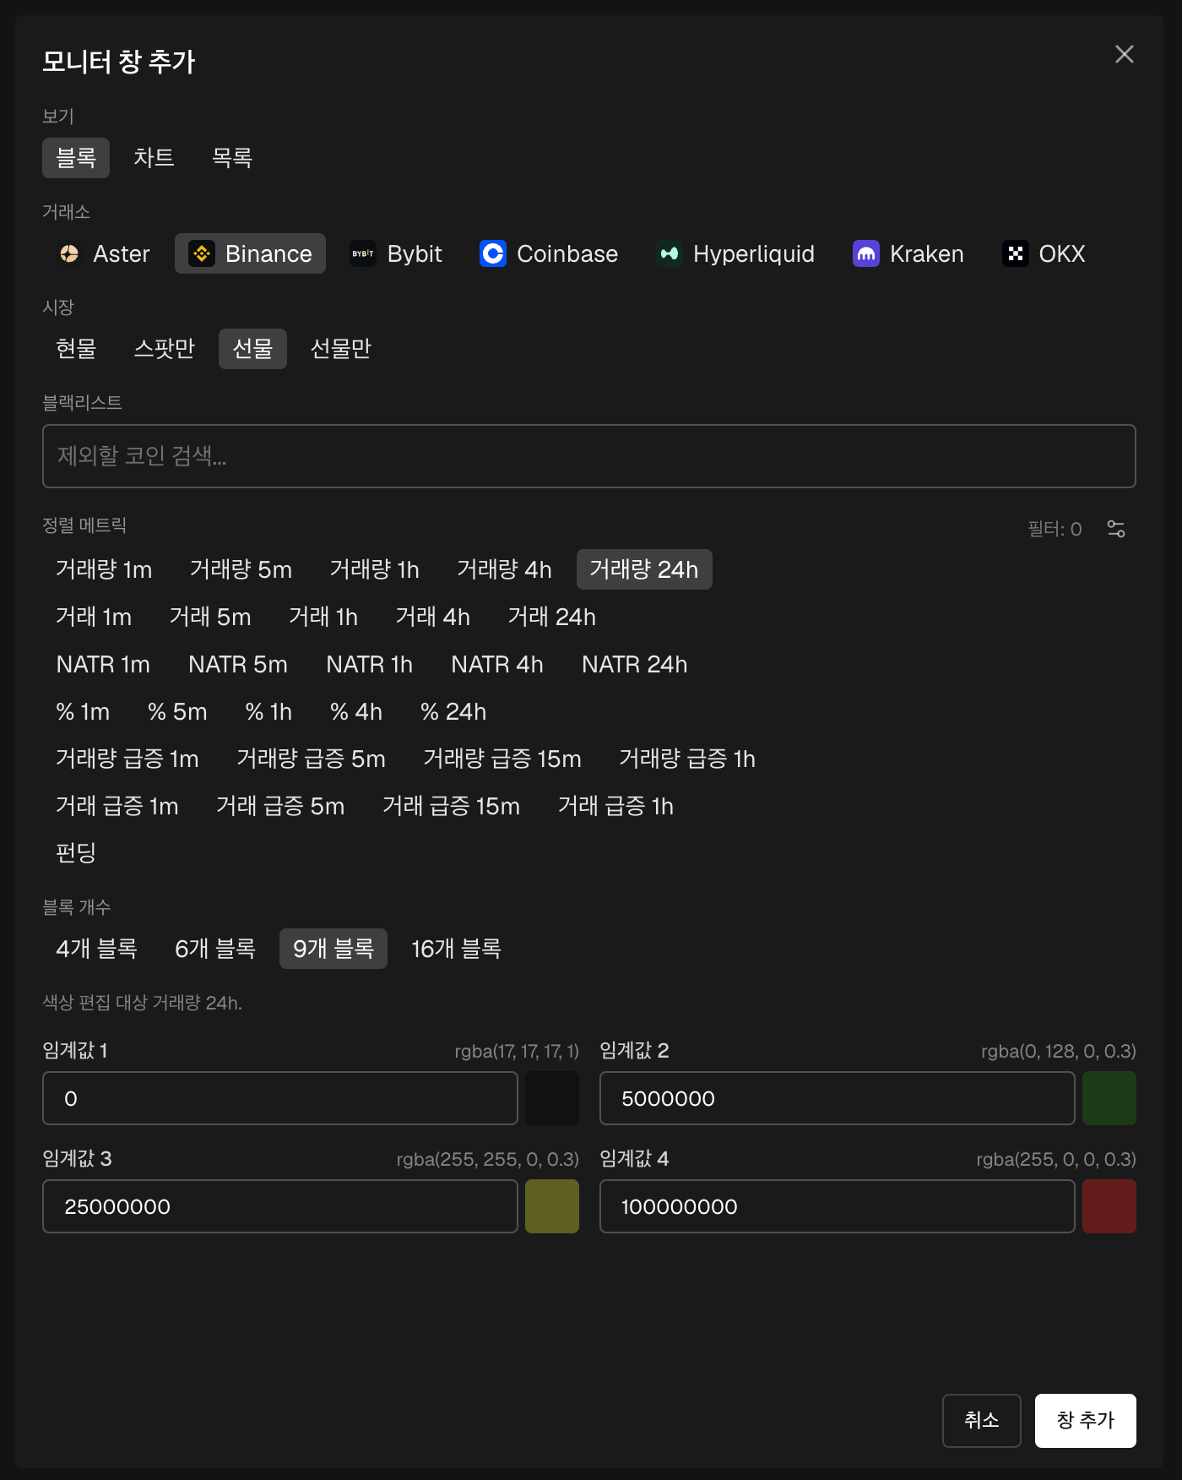Select the 선물만 market option
Image resolution: width=1182 pixels, height=1480 pixels.
[341, 349]
